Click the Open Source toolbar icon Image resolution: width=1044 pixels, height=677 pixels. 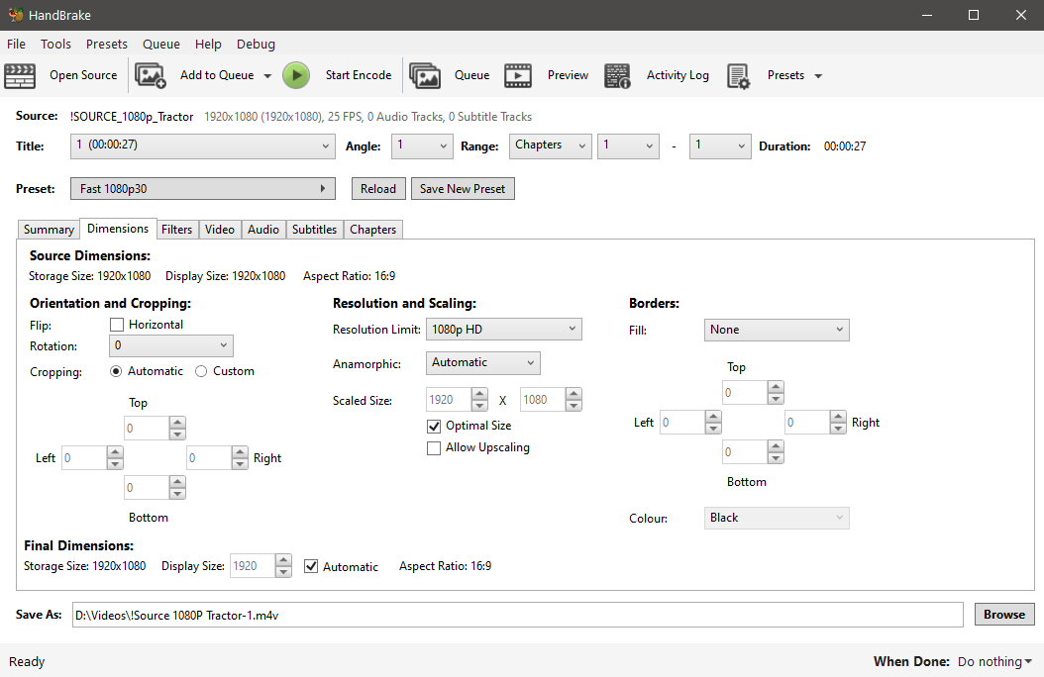point(20,75)
